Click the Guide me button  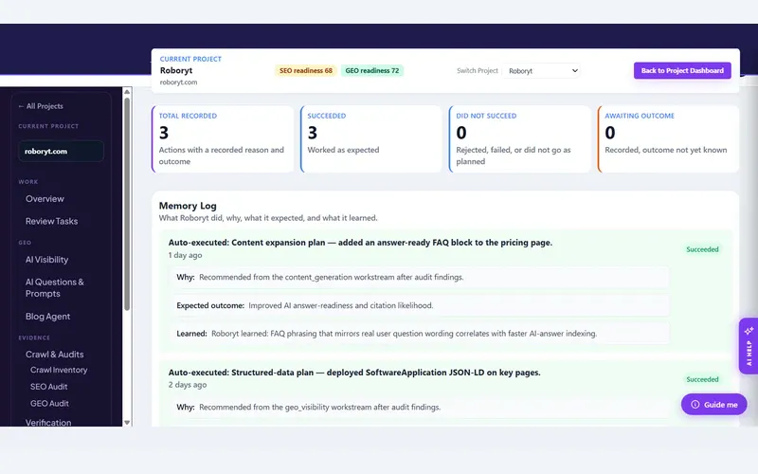pyautogui.click(x=714, y=405)
